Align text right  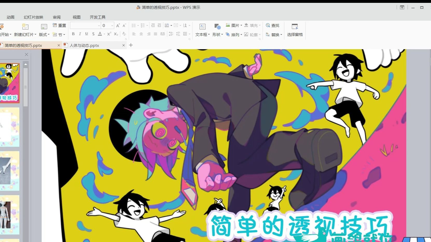tap(149, 34)
